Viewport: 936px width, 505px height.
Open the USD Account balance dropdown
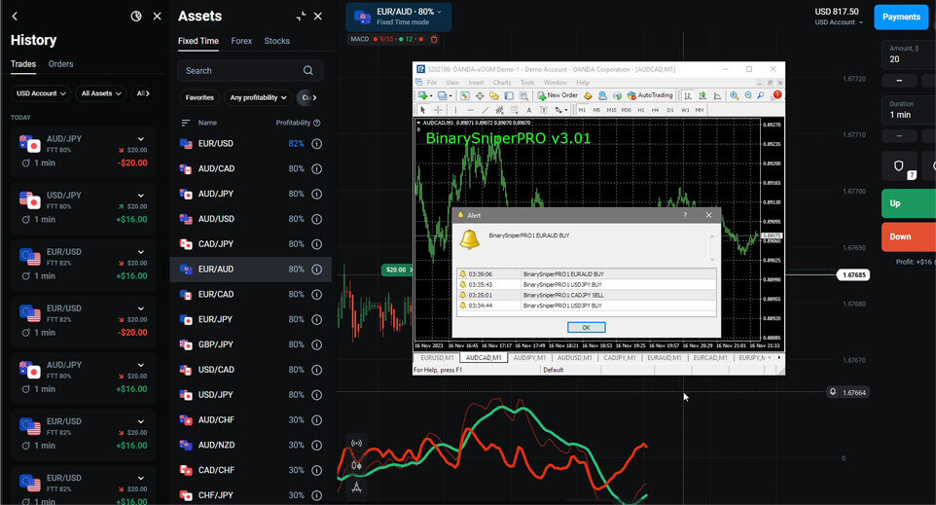click(x=839, y=22)
